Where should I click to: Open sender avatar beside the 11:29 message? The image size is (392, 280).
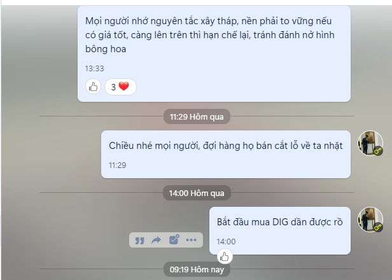click(x=370, y=143)
